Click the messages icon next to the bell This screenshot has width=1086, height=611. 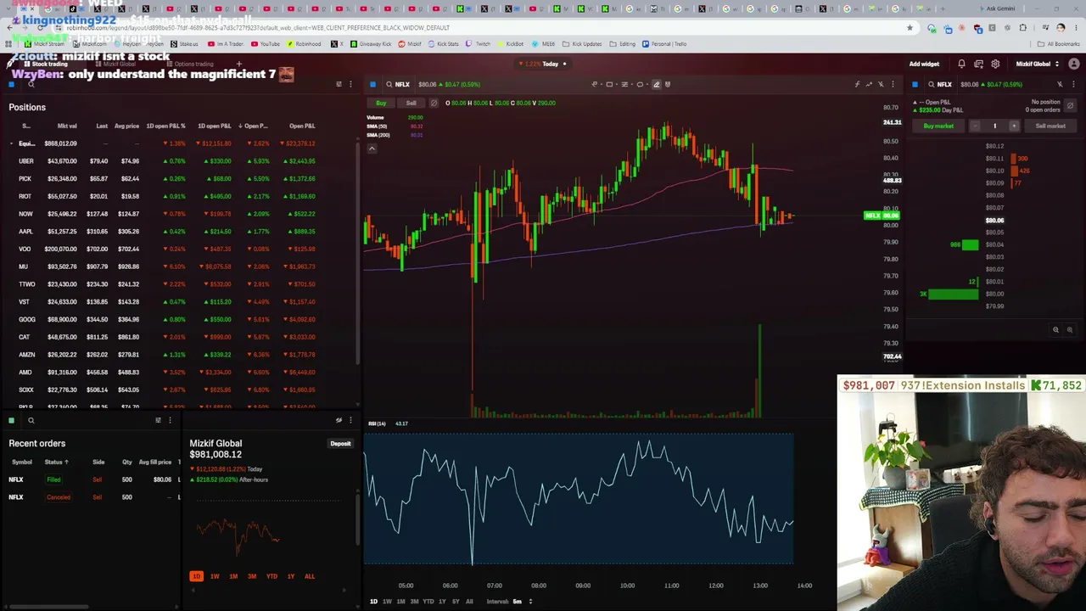(x=978, y=64)
